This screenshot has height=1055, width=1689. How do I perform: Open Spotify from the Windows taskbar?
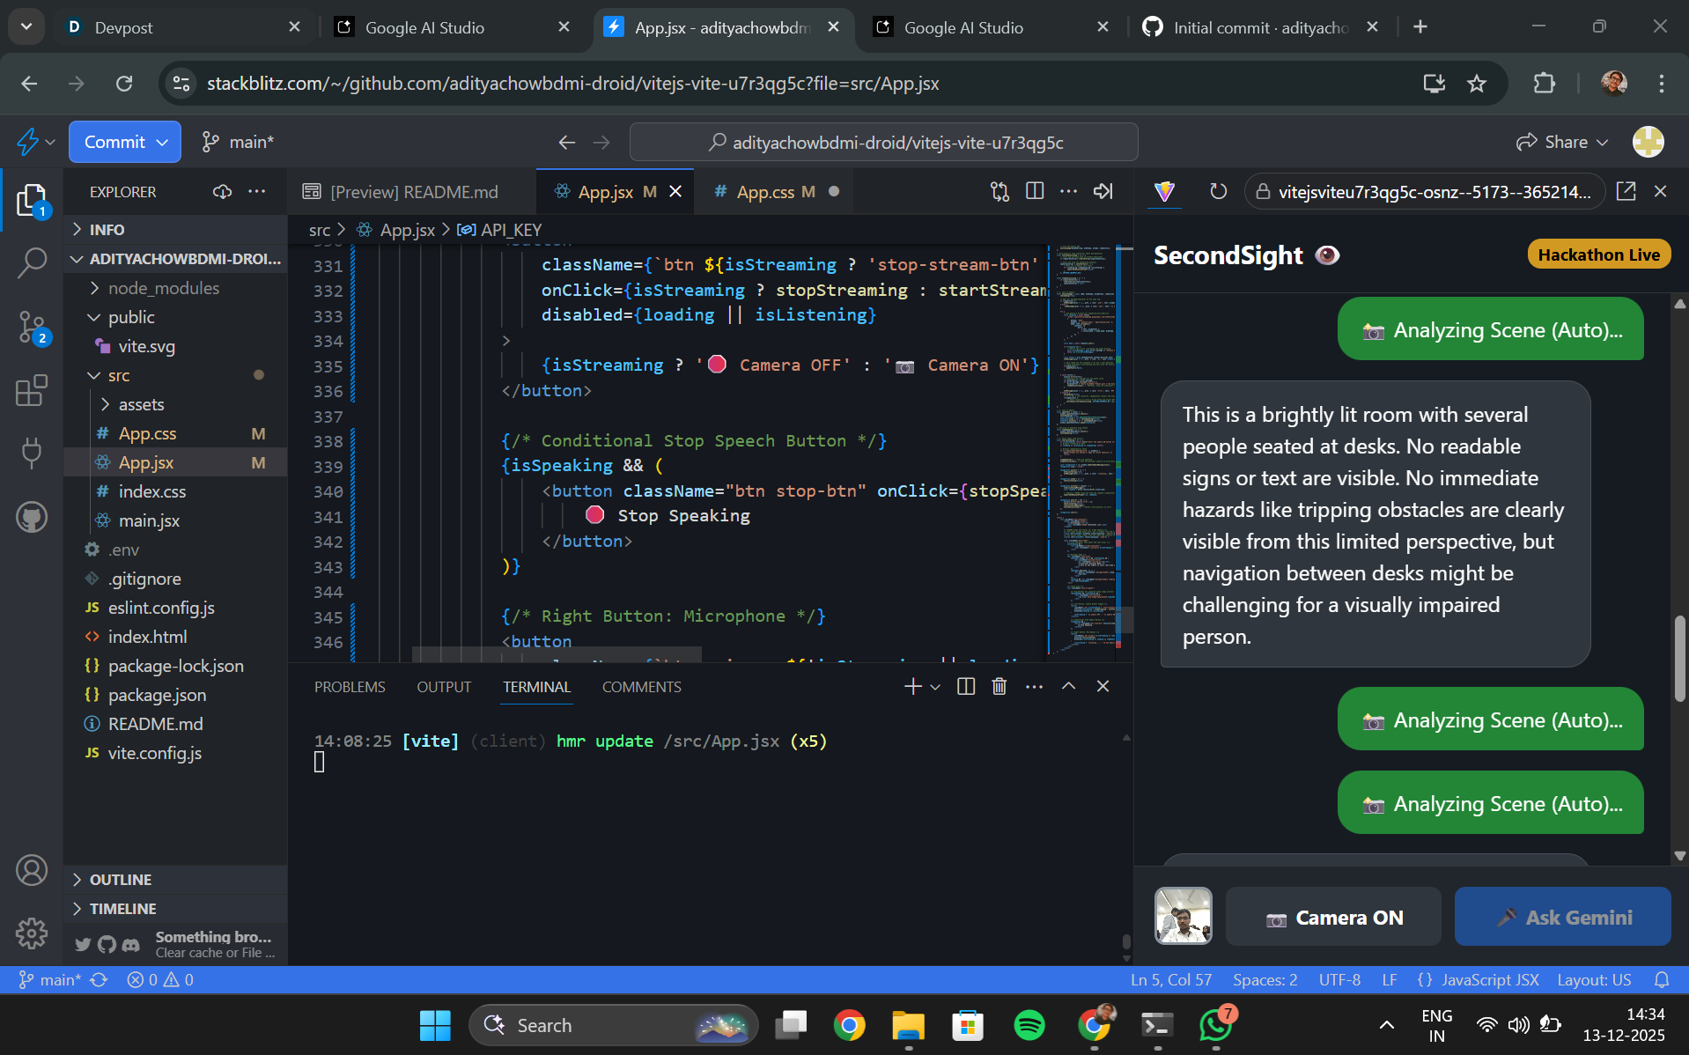[1029, 1025]
